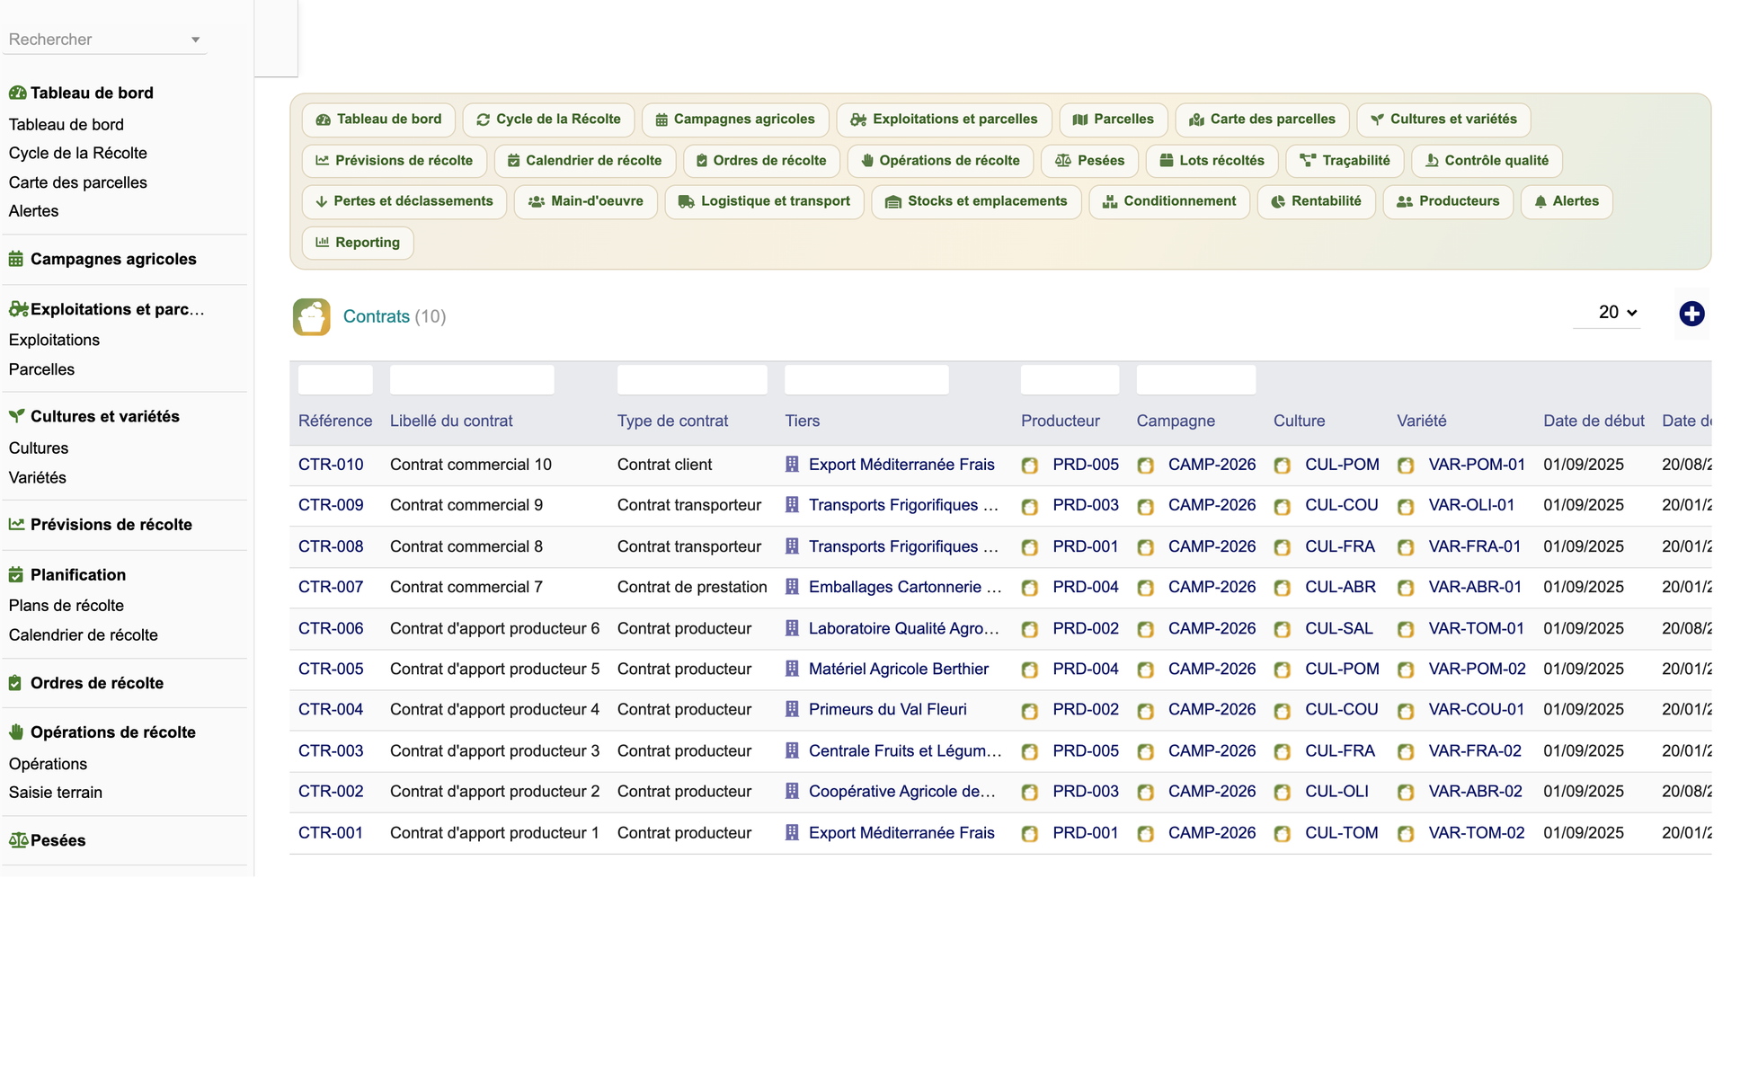Open contract CTR-005 reference link

(331, 669)
